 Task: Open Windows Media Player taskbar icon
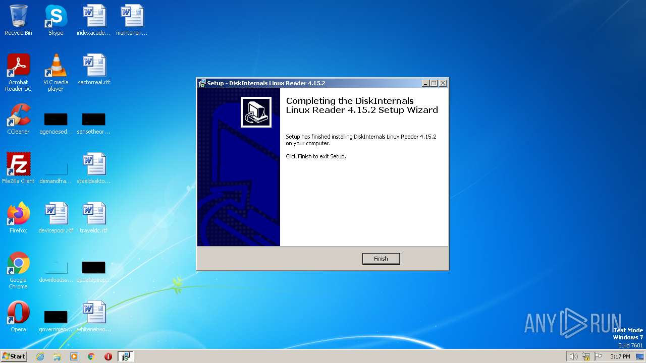74,356
